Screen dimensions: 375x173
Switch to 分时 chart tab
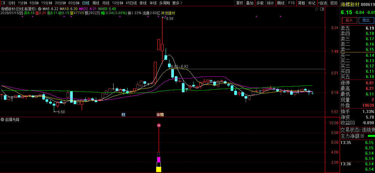tap(12, 3)
